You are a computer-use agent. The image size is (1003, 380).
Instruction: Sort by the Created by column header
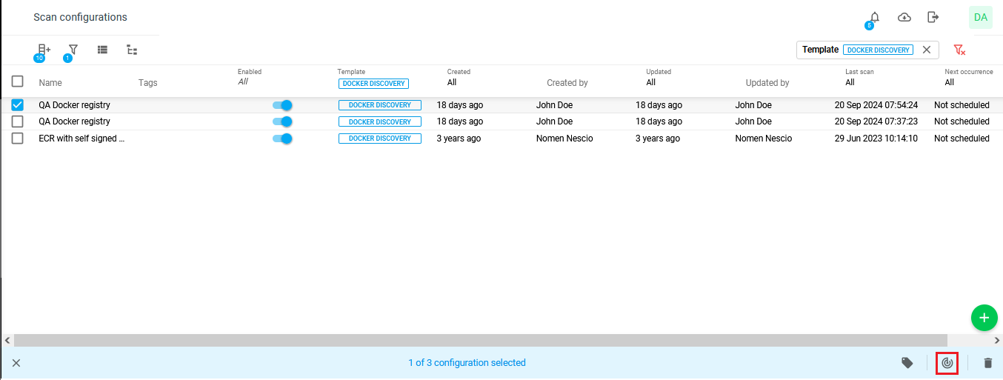pyautogui.click(x=567, y=83)
